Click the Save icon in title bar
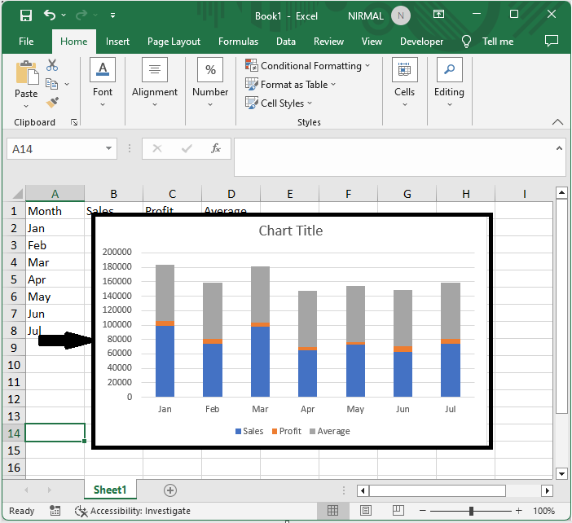The image size is (572, 523). (26, 15)
